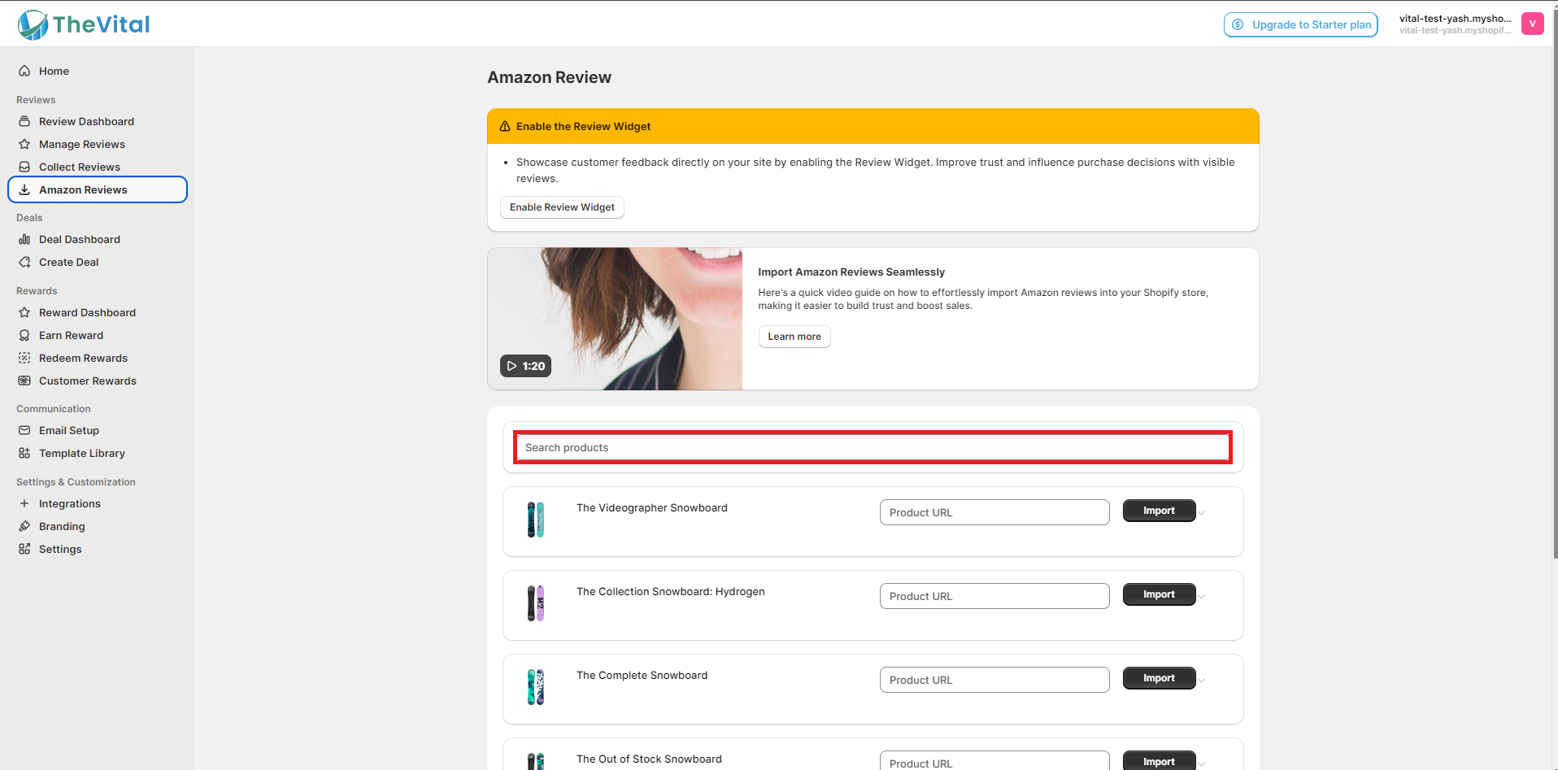
Task: Click the pink V account avatar
Action: (x=1532, y=24)
